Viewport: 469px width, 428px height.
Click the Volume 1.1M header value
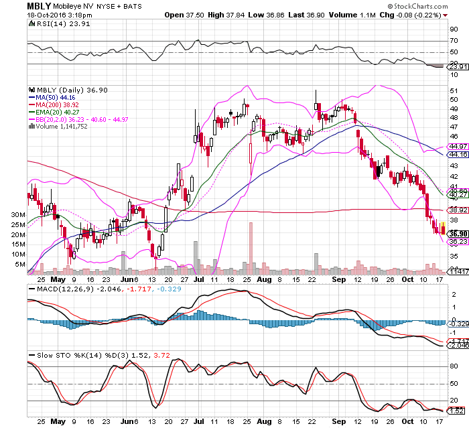[x=352, y=15]
